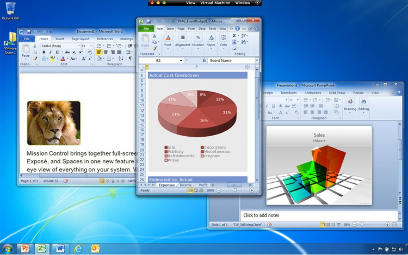Open the Slide Show tab in PowerPoint
This screenshot has height=255, width=408.
(337, 93)
